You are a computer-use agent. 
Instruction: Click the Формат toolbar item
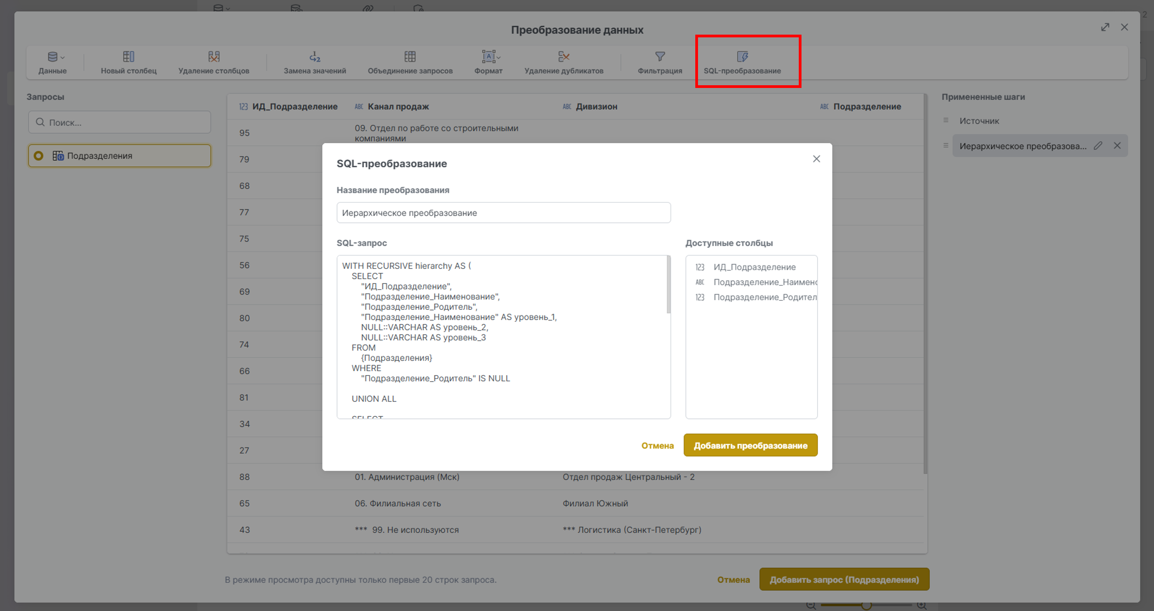pos(488,63)
